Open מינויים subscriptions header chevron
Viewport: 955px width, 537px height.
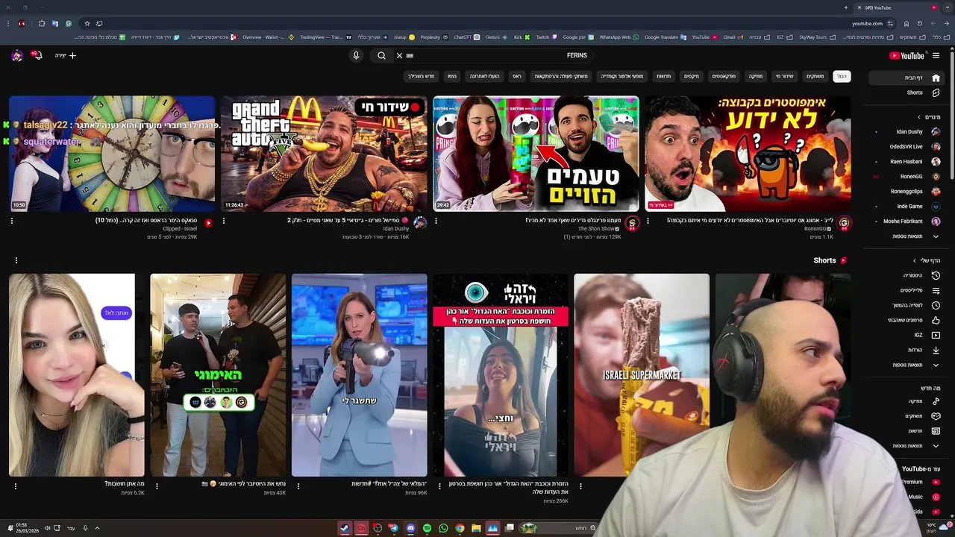coord(918,117)
